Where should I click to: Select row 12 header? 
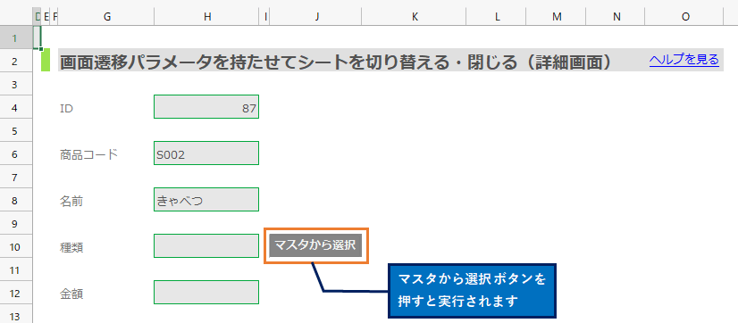16,293
